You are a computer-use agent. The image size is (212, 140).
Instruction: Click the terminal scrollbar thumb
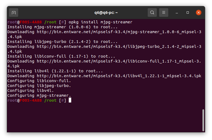[x=203, y=120]
